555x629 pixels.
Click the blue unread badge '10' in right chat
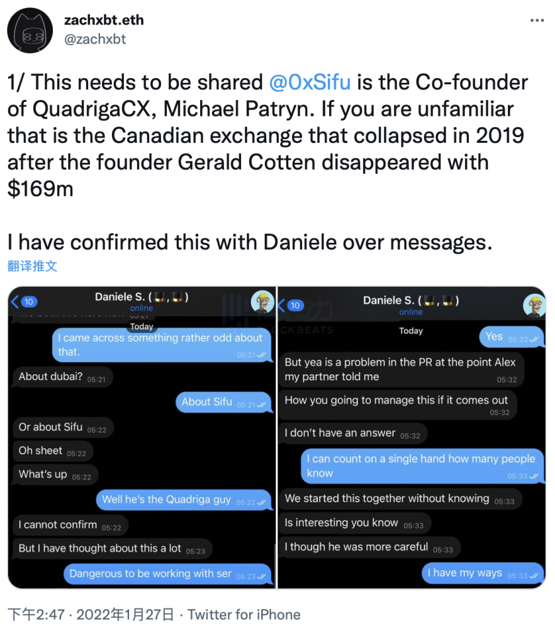coord(295,305)
